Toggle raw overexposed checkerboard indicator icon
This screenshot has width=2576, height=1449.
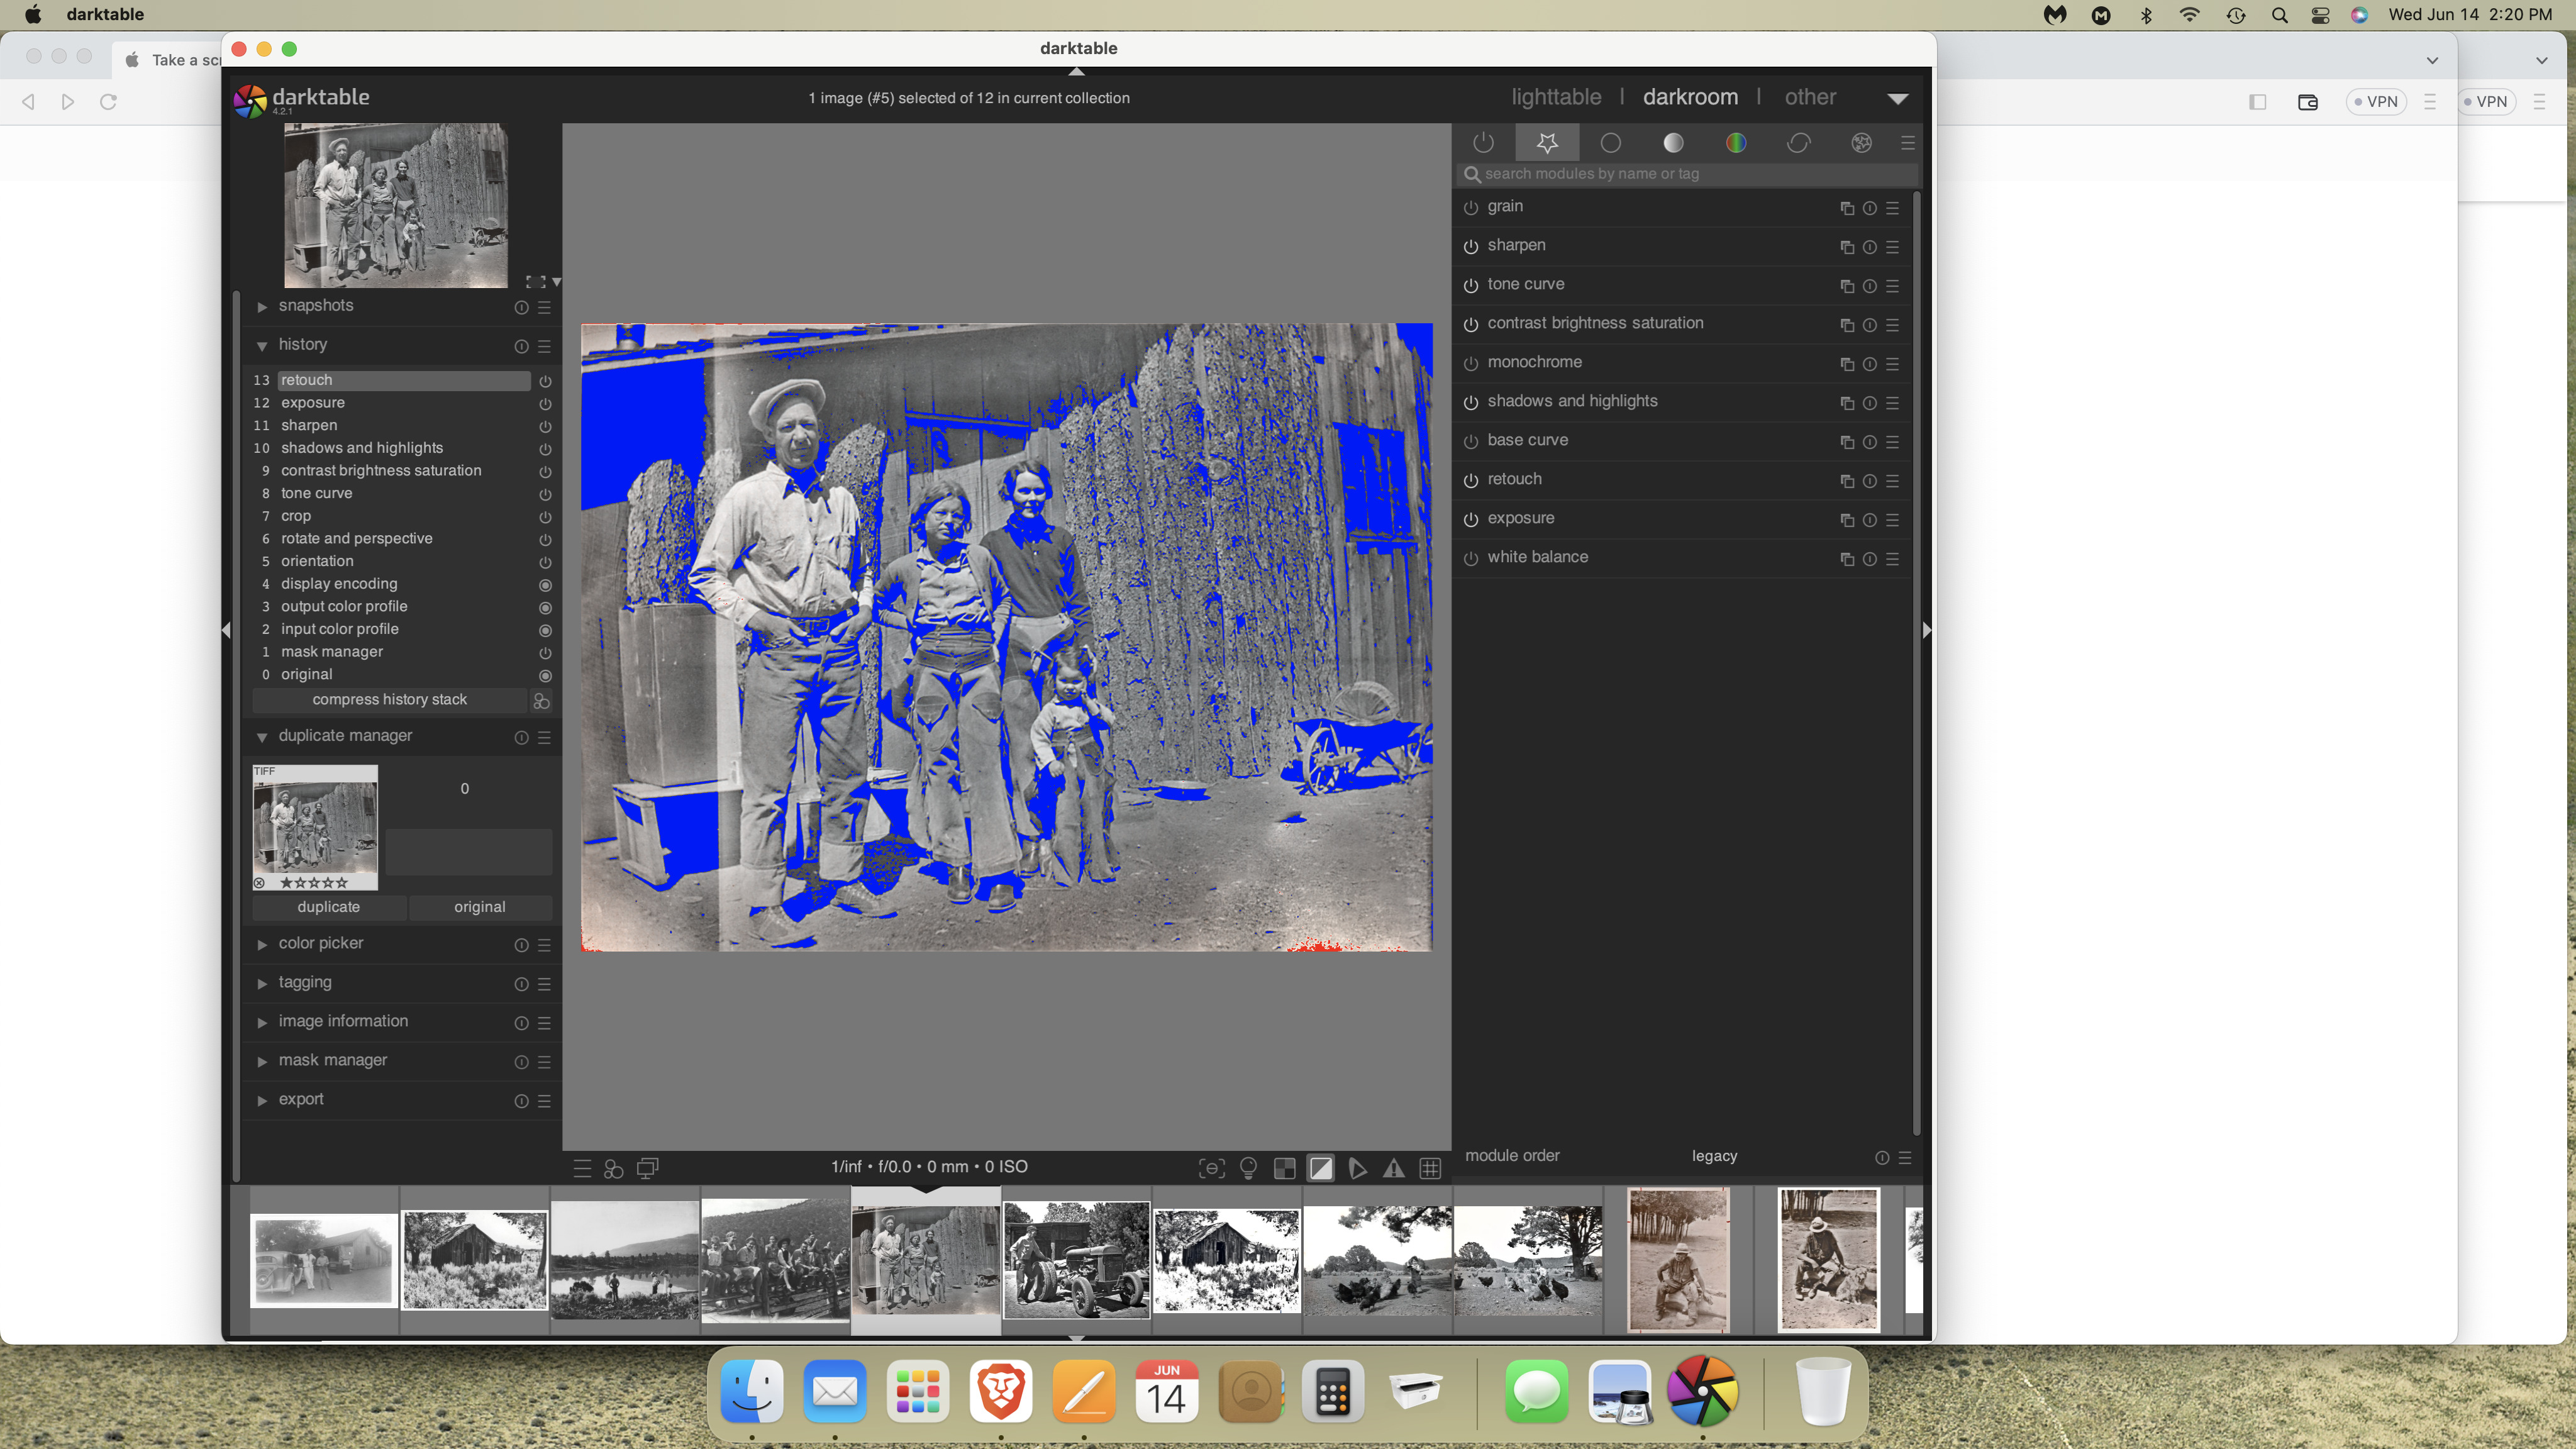point(1284,1168)
